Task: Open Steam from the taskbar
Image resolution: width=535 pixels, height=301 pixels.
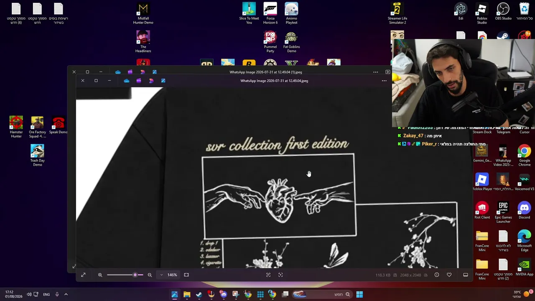Action: pyautogui.click(x=199, y=294)
